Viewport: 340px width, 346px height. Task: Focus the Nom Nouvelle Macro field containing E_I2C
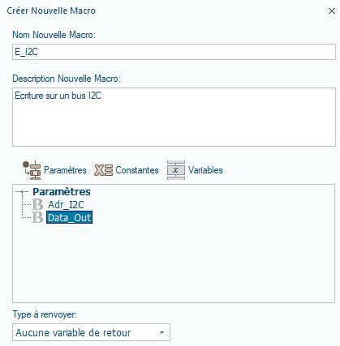point(174,52)
